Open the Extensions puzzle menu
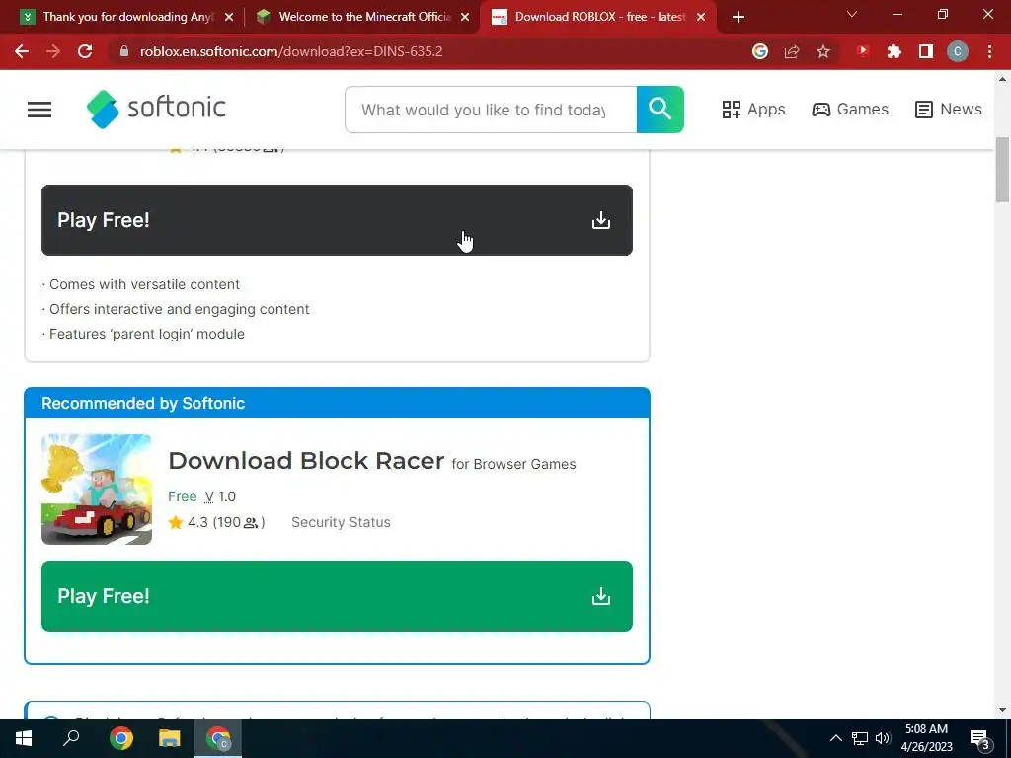Viewport: 1011px width, 758px height. click(x=894, y=51)
